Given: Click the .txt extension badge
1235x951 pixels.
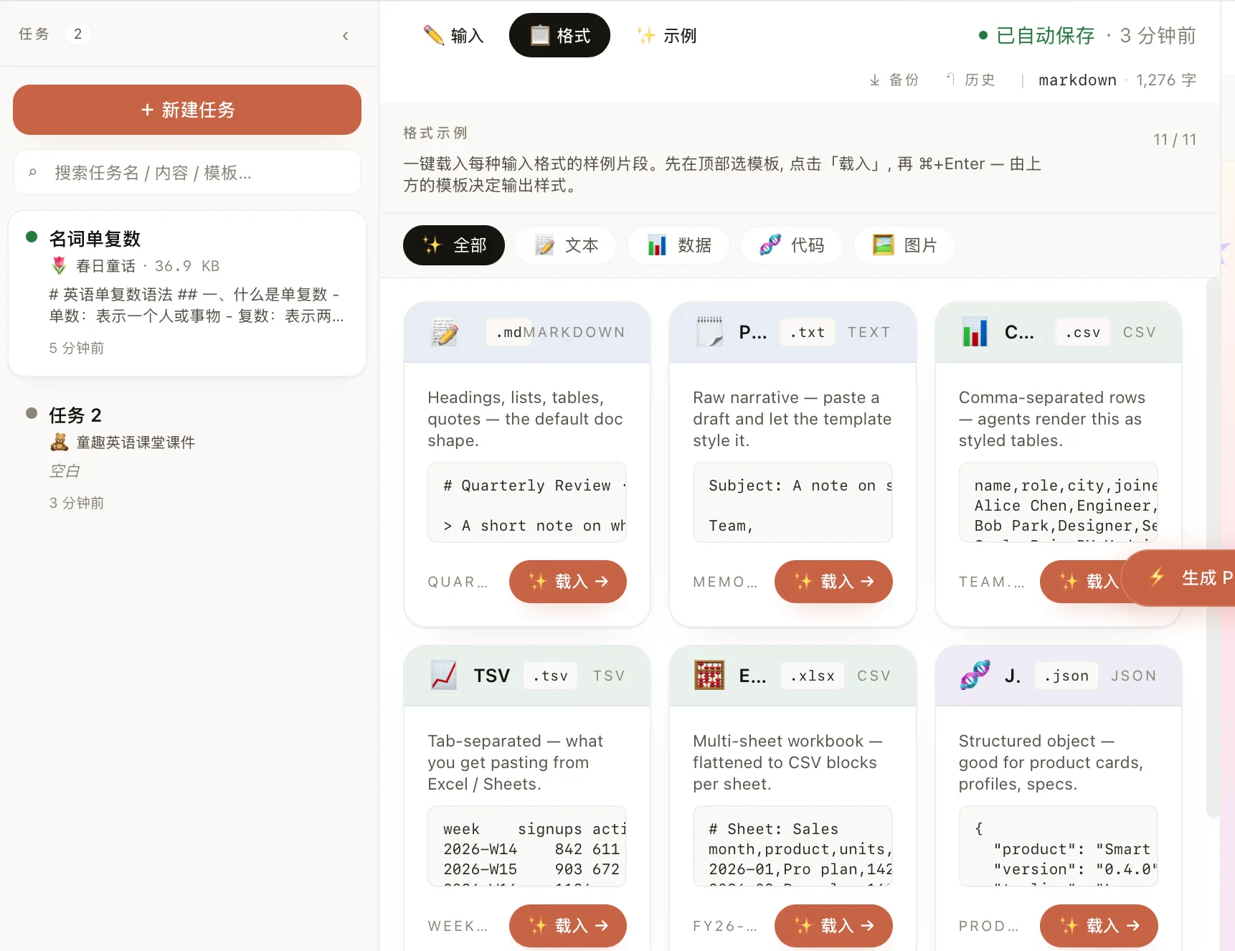Looking at the screenshot, I should point(808,332).
